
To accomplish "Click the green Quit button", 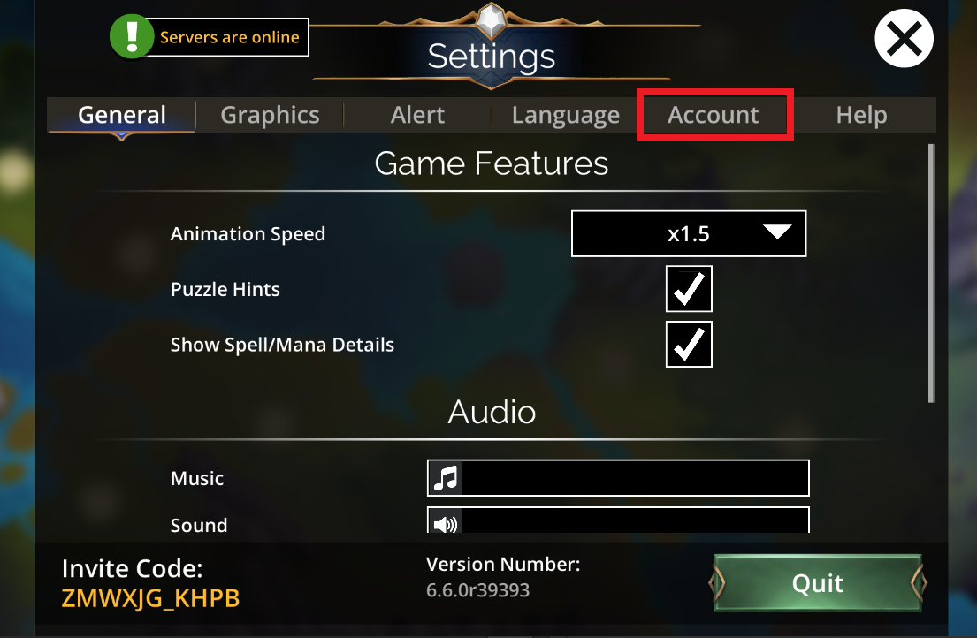I will pyautogui.click(x=818, y=583).
